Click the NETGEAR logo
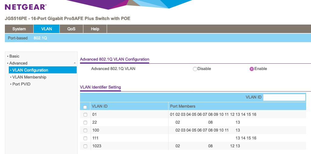The width and height of the screenshot is (311, 154). (x=26, y=7)
